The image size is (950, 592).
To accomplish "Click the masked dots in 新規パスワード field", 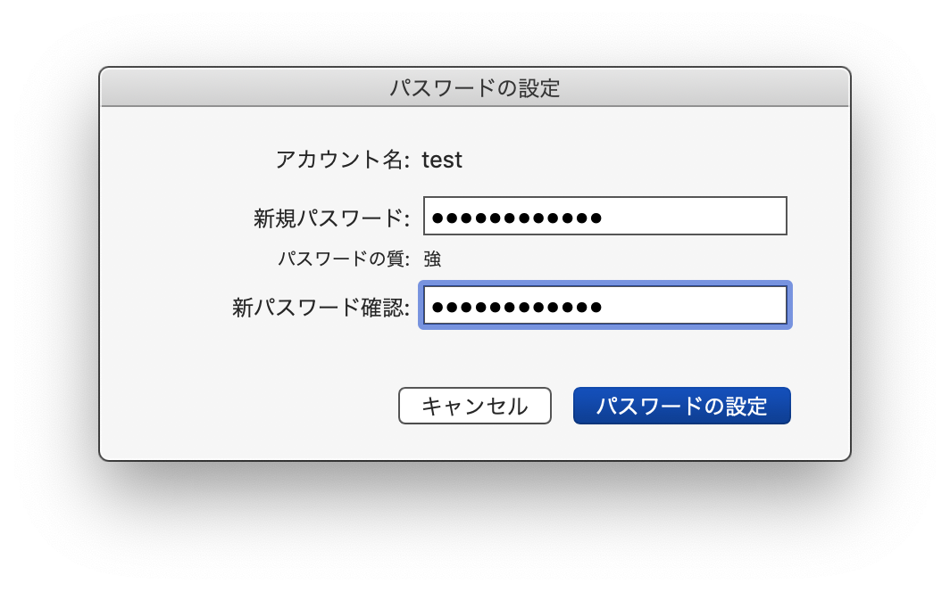I will coord(516,217).
